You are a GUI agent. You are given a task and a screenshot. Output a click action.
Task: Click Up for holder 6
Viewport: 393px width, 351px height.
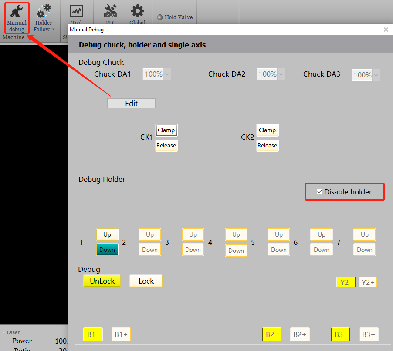pos(322,234)
